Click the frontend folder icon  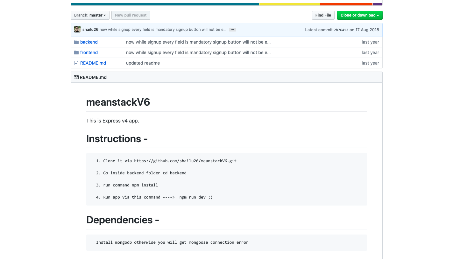[76, 52]
